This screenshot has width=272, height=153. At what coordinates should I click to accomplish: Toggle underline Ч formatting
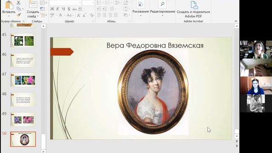[63, 8]
